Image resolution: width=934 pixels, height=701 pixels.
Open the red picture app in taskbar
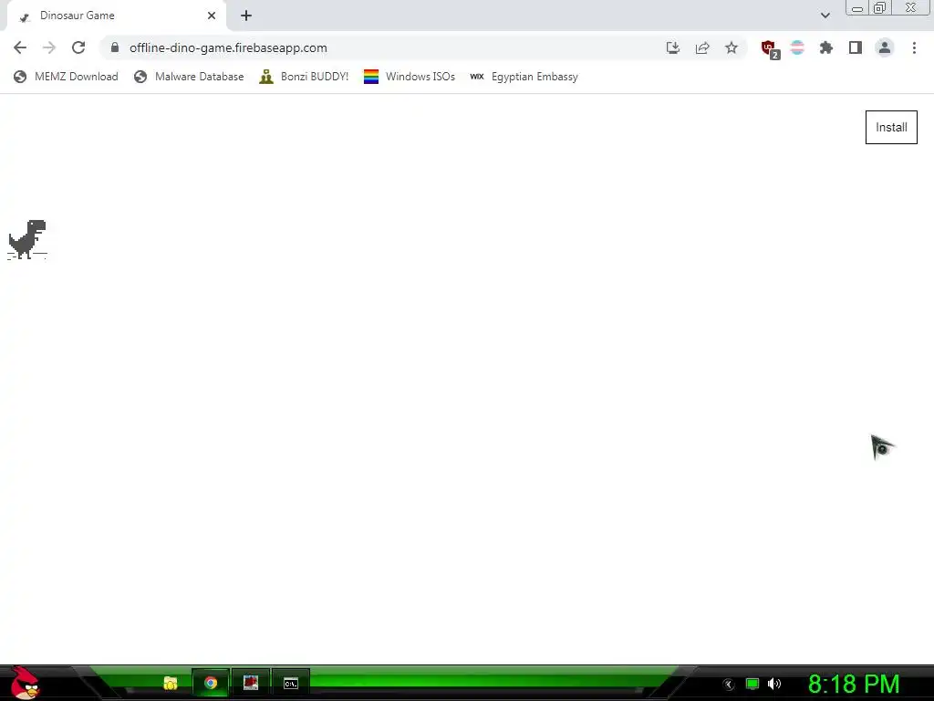tap(251, 683)
